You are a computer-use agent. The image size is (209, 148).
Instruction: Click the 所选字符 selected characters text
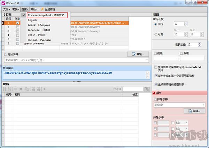coord(58,73)
